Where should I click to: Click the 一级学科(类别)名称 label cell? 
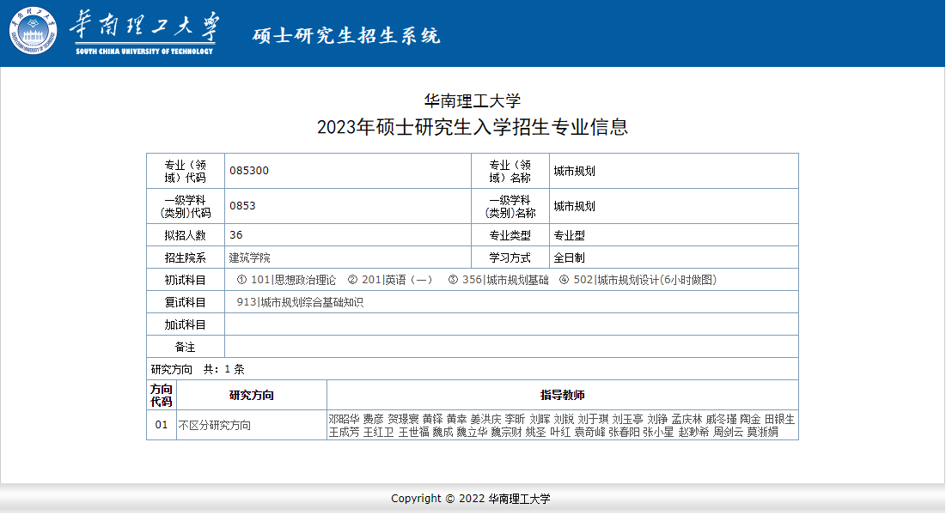[x=510, y=206]
